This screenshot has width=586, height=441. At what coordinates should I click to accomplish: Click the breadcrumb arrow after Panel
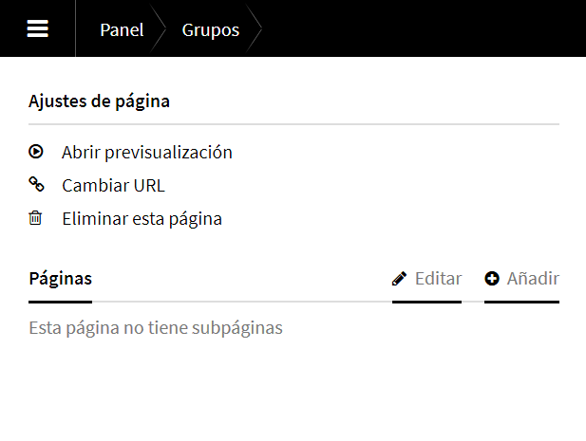[160, 29]
